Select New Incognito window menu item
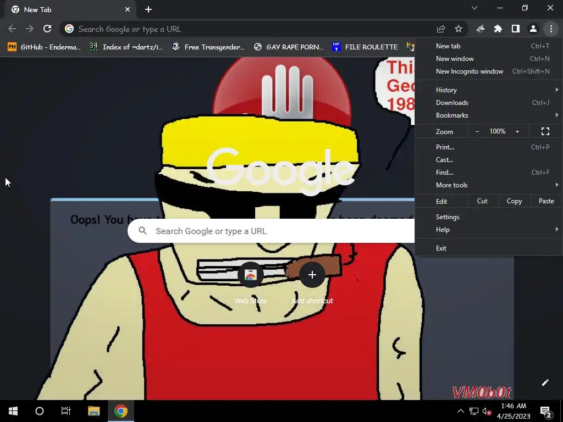 click(489, 71)
